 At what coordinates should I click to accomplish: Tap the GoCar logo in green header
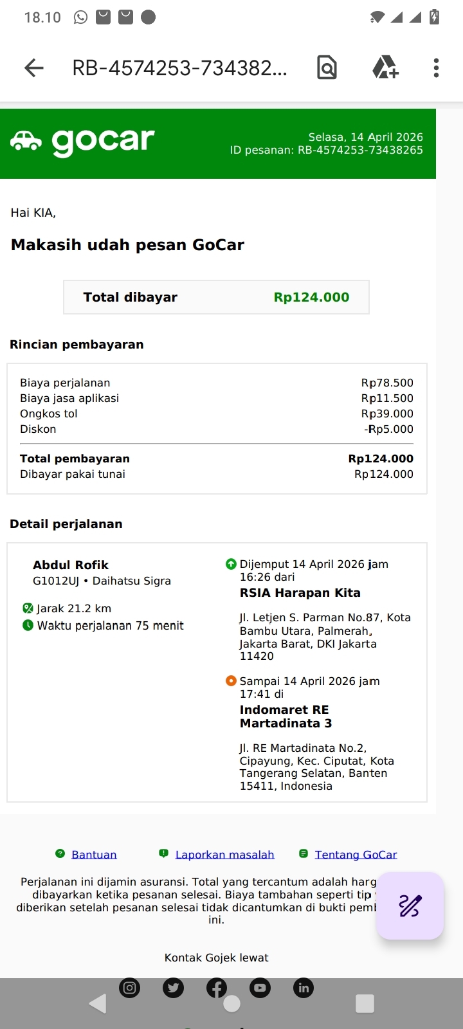click(x=83, y=141)
